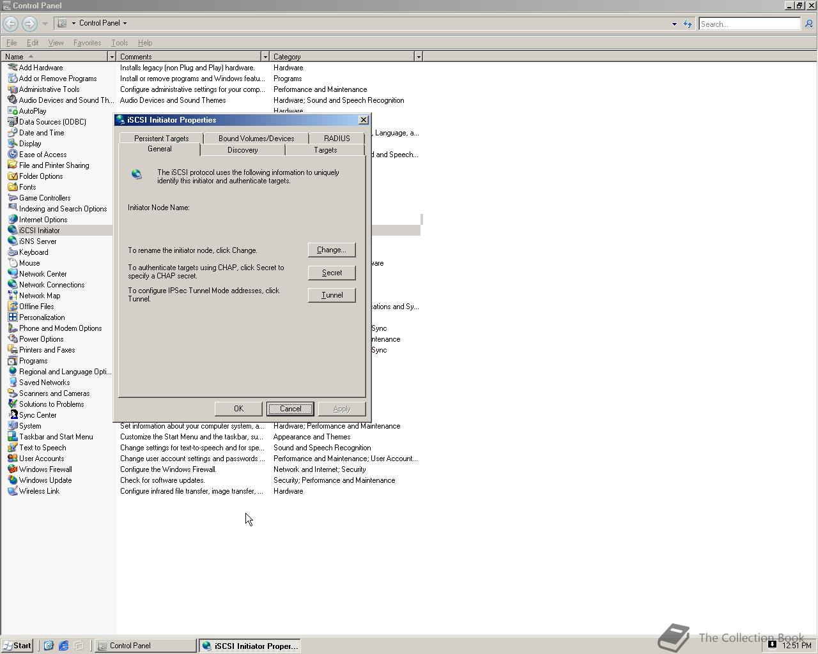Select the Indexing and Search Options icon

point(12,209)
